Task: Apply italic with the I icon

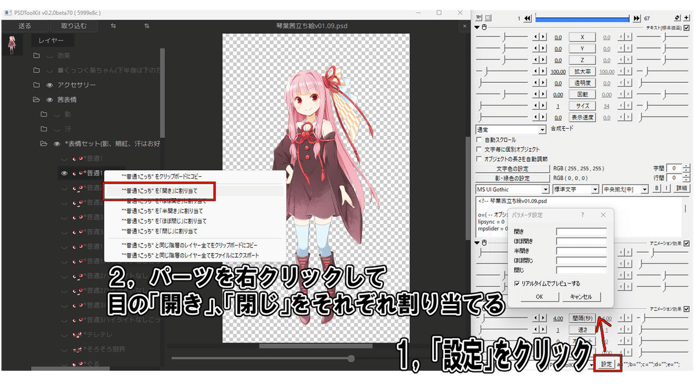Action: coord(666,189)
